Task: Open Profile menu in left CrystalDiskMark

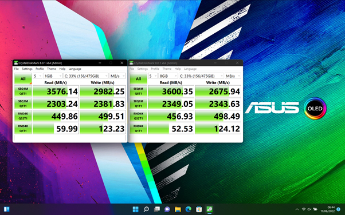Action: tap(40, 69)
